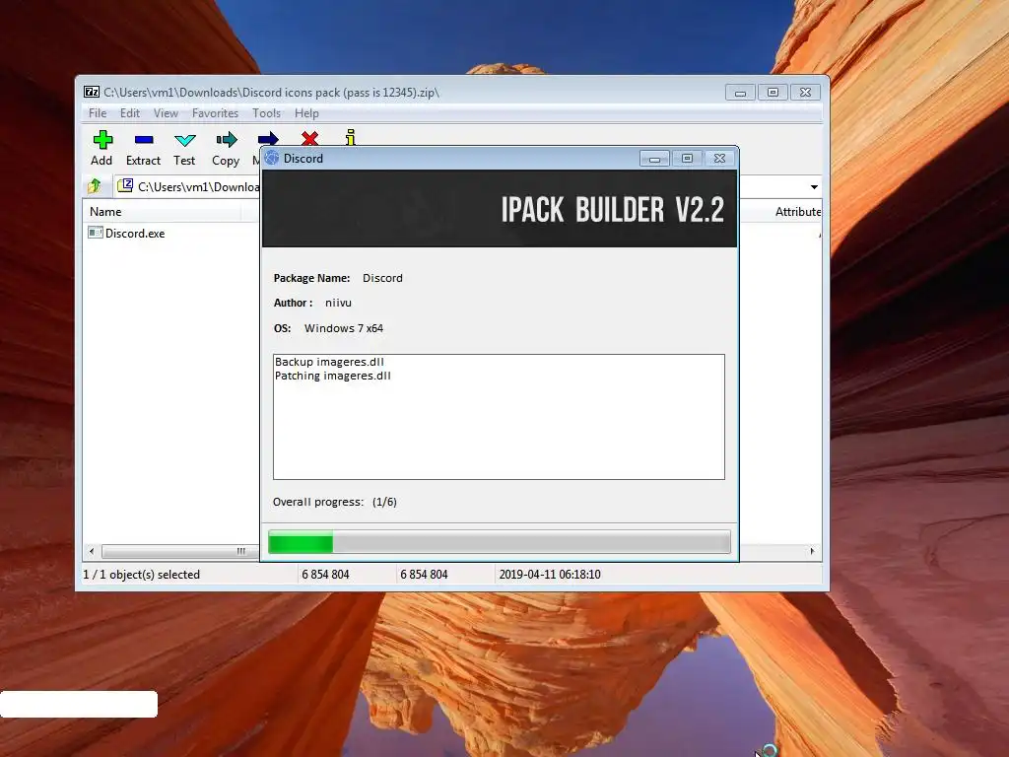
Task: Close the Discord installer window
Action: (720, 159)
